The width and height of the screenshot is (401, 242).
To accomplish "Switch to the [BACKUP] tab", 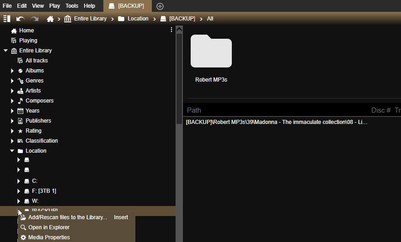I will click(127, 6).
